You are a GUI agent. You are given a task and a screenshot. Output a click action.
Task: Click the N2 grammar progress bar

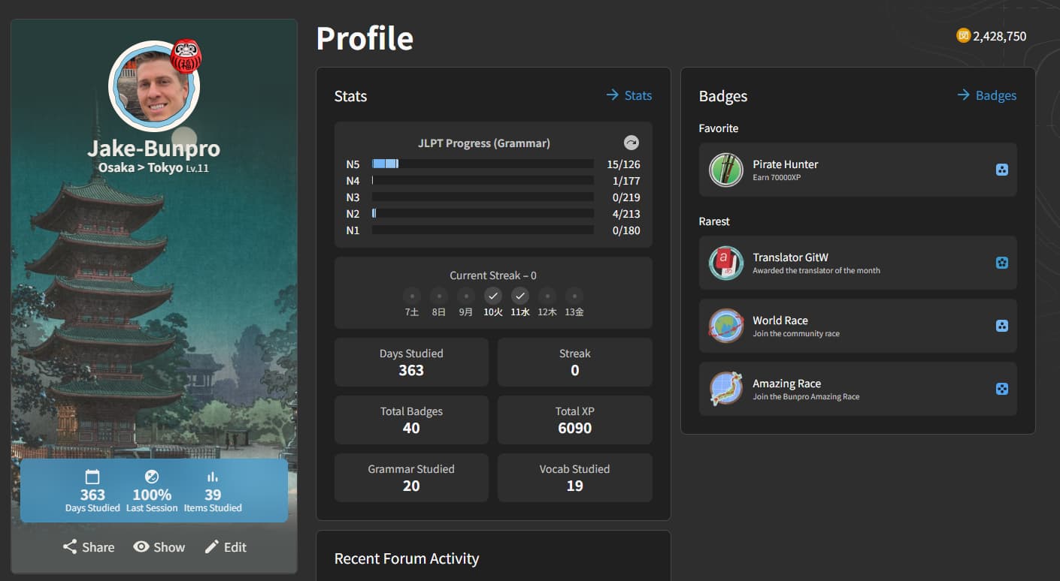pos(483,213)
